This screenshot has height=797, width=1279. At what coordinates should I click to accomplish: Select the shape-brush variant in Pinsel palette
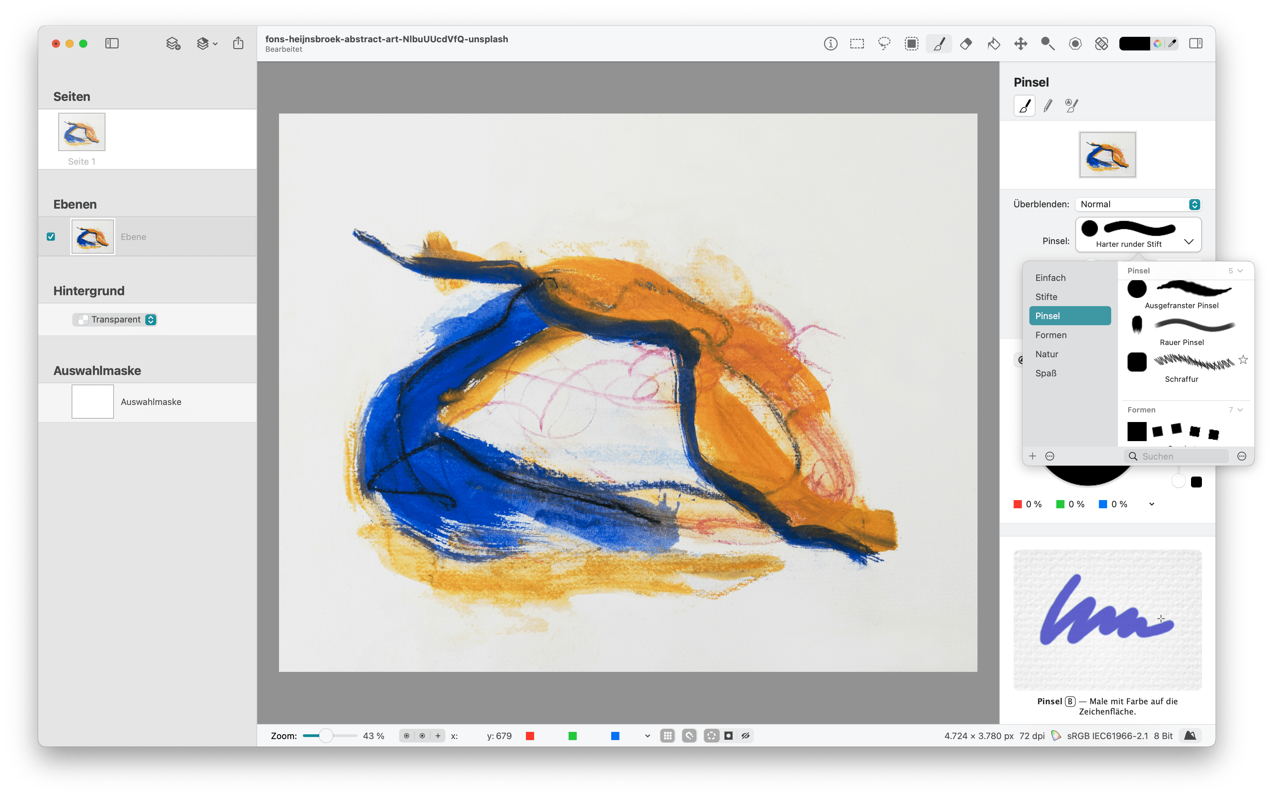point(1072,106)
